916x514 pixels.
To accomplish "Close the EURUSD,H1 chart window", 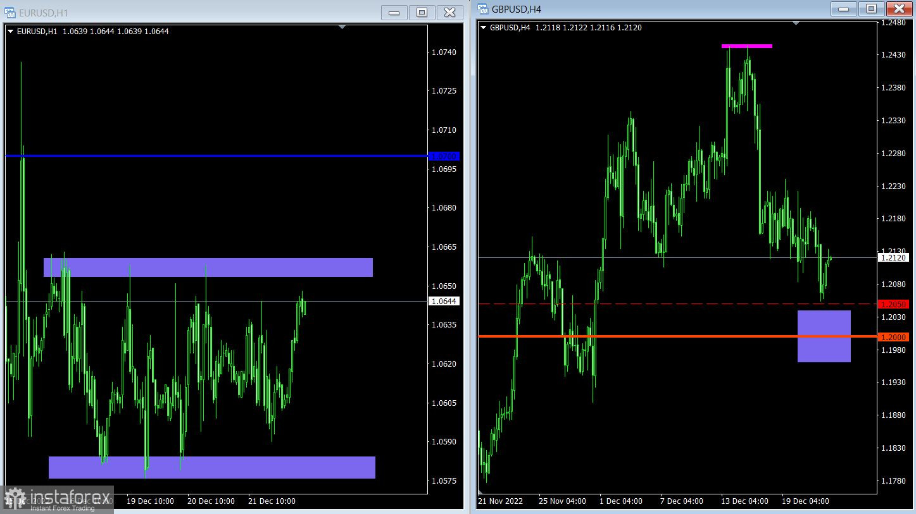I will pyautogui.click(x=450, y=12).
